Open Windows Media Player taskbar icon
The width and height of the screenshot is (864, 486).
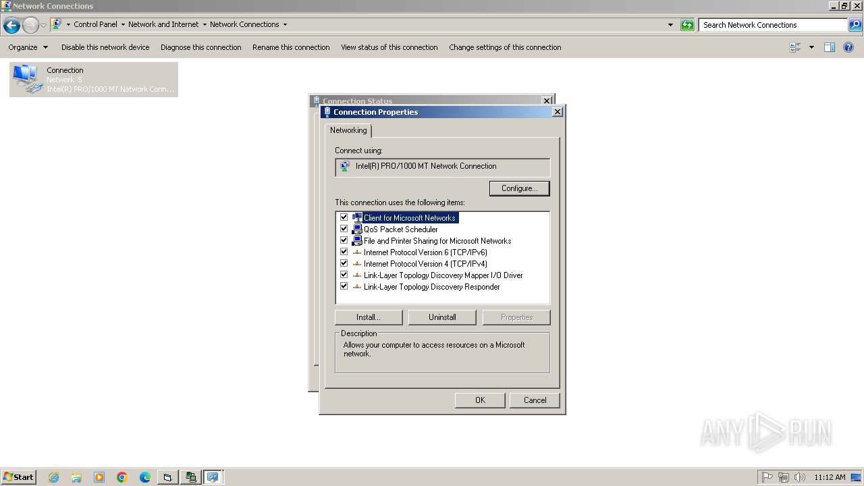point(99,477)
